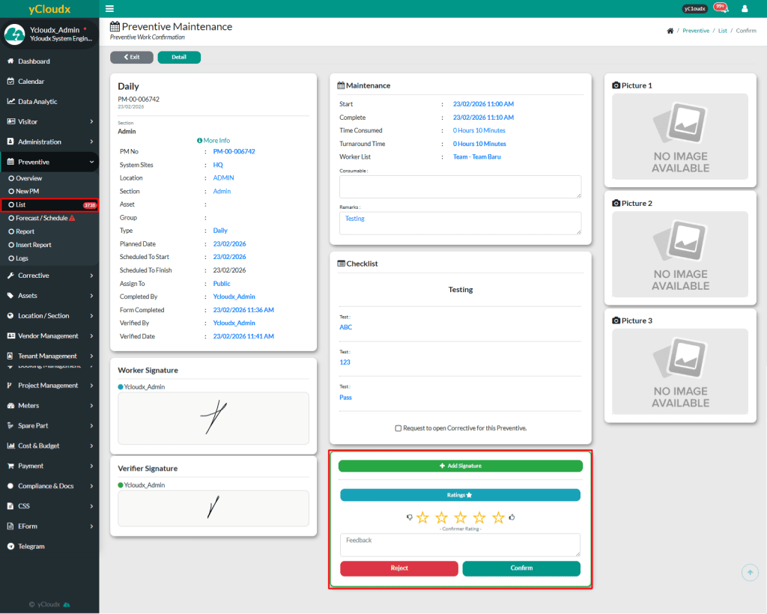Screen dimensions: 767x614
Task: Open the chat notifications icon showing 99+
Action: [x=720, y=8]
